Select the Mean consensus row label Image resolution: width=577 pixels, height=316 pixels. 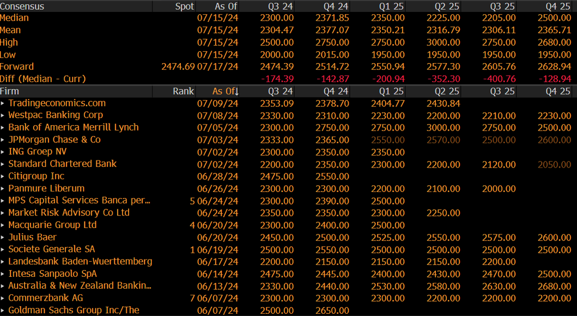pos(10,30)
